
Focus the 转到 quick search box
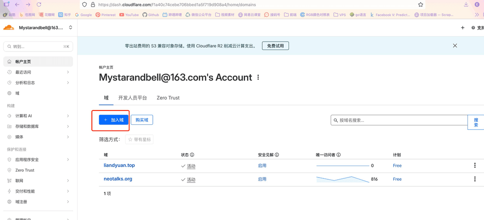(x=38, y=47)
